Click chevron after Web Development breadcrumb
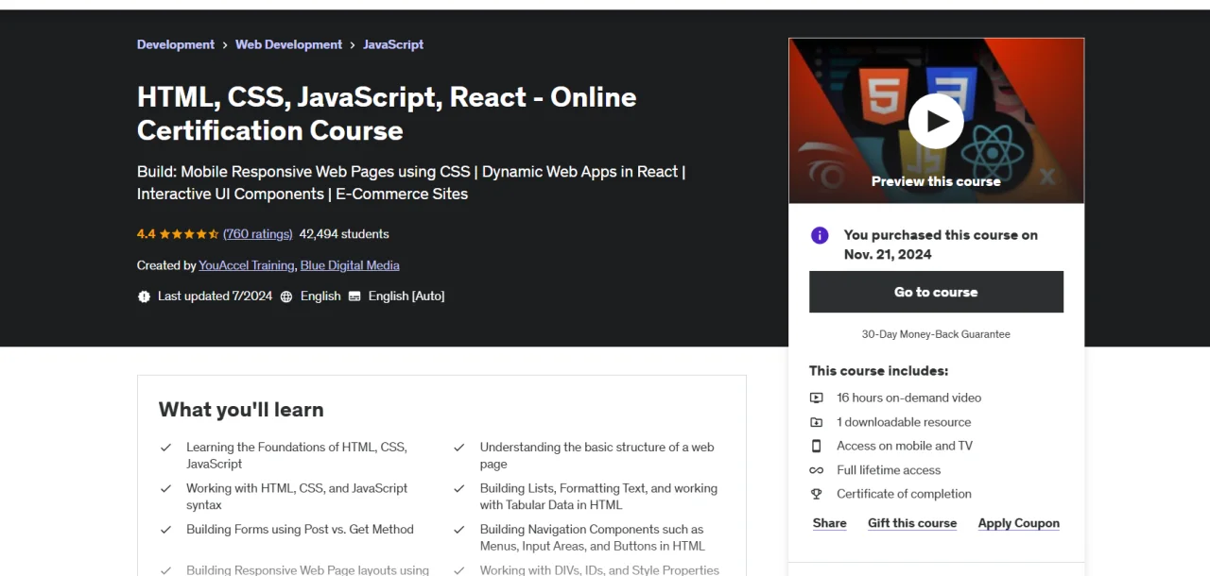 coord(353,45)
